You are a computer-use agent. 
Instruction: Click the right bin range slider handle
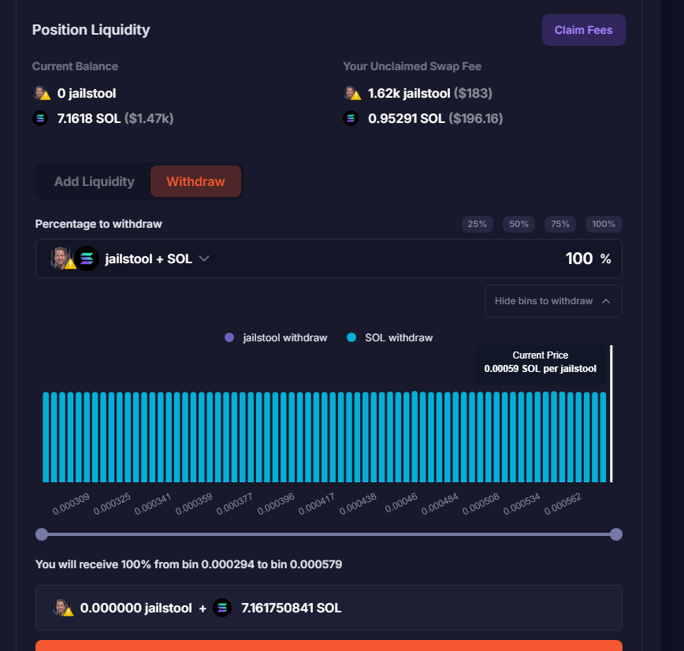tap(616, 534)
